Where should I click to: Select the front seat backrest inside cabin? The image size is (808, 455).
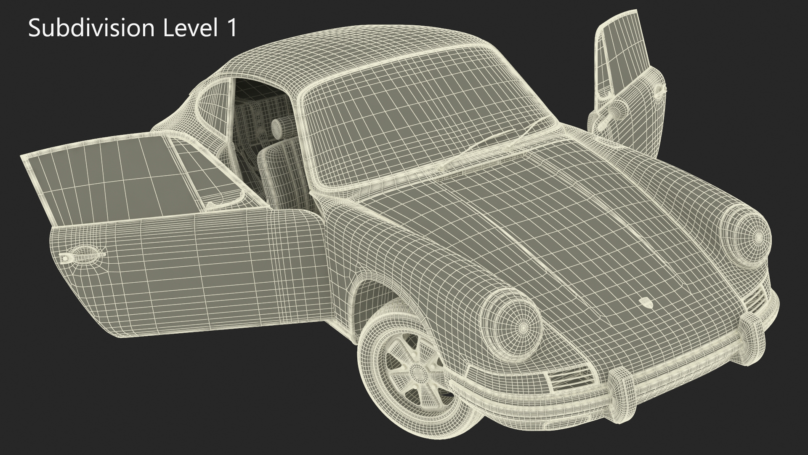281,173
